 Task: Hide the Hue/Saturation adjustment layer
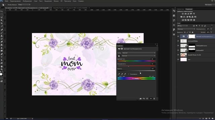[178, 36]
